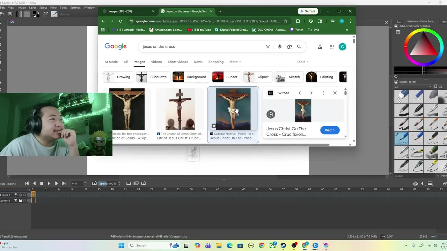The width and height of the screenshot is (447, 251).
Task: Close the image preview panel
Action: tap(335, 93)
